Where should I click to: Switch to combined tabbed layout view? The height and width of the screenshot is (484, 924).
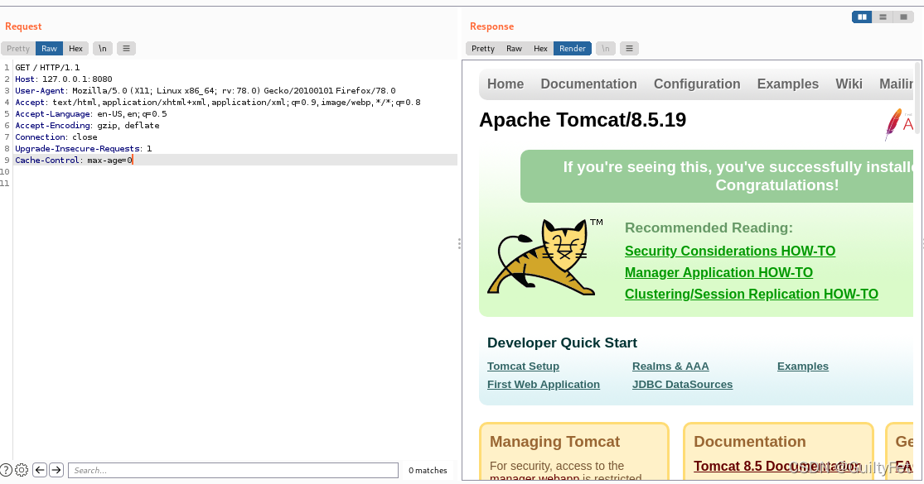(x=903, y=17)
